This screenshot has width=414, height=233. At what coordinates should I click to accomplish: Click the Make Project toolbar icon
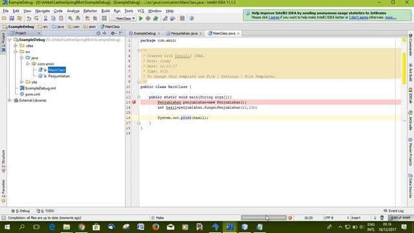(104, 18)
